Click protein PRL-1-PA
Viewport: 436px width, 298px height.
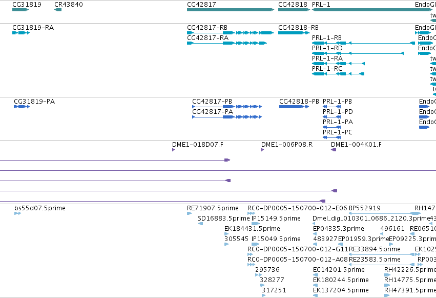coord(338,122)
